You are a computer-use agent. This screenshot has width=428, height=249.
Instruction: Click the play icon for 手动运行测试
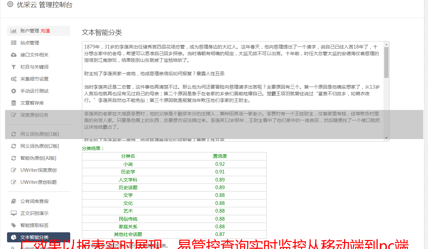point(14,91)
